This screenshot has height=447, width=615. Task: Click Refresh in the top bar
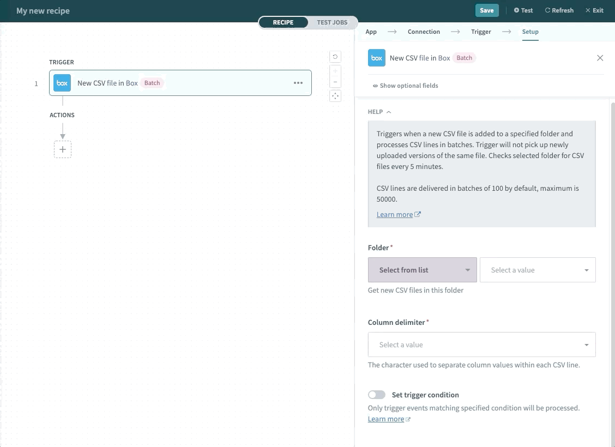pos(559,10)
